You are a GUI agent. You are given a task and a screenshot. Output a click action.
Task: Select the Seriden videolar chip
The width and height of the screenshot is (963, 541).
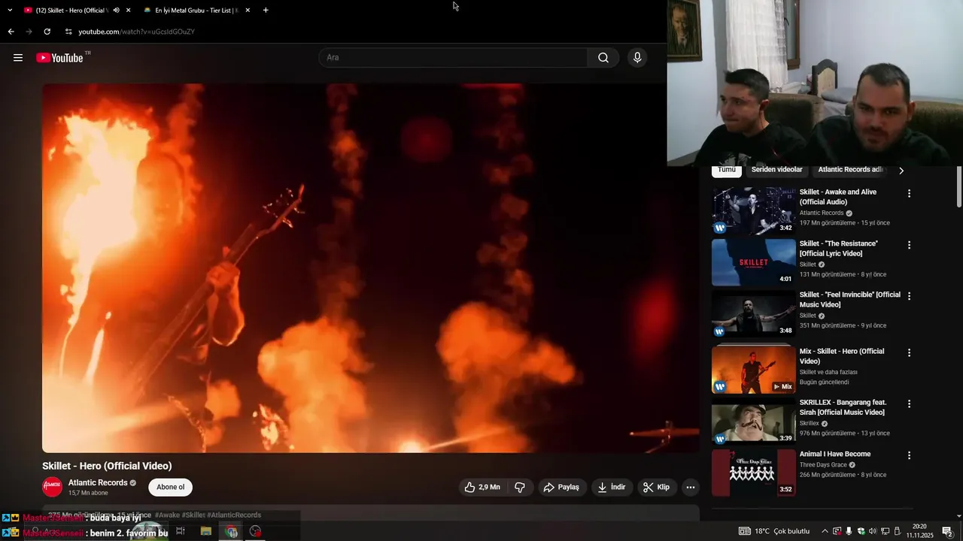776,170
